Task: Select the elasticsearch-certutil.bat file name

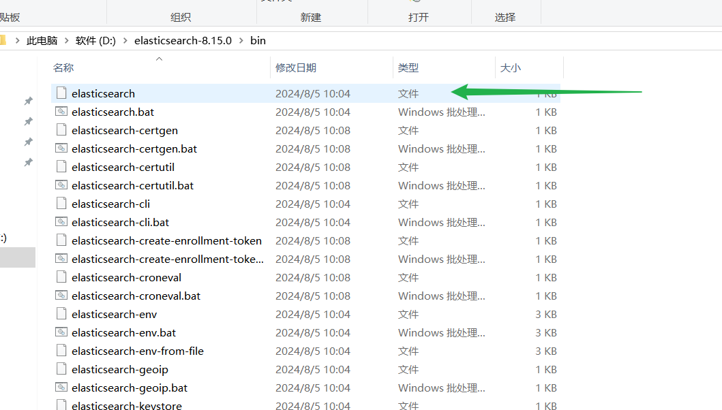Action: click(133, 185)
